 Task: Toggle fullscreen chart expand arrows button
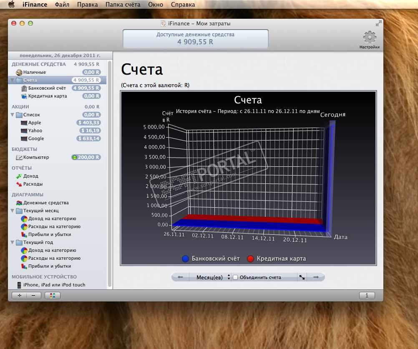[x=302, y=277]
